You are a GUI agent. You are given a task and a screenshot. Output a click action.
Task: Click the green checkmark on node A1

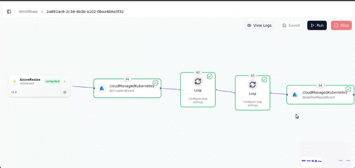(x=155, y=83)
